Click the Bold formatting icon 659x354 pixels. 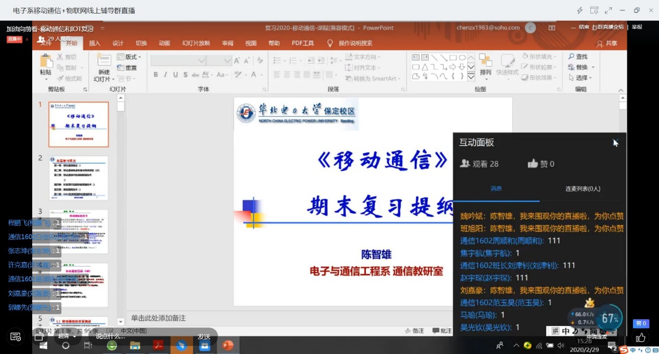[155, 75]
